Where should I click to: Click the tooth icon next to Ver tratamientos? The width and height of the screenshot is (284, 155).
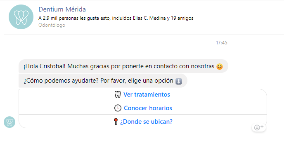click(118, 95)
